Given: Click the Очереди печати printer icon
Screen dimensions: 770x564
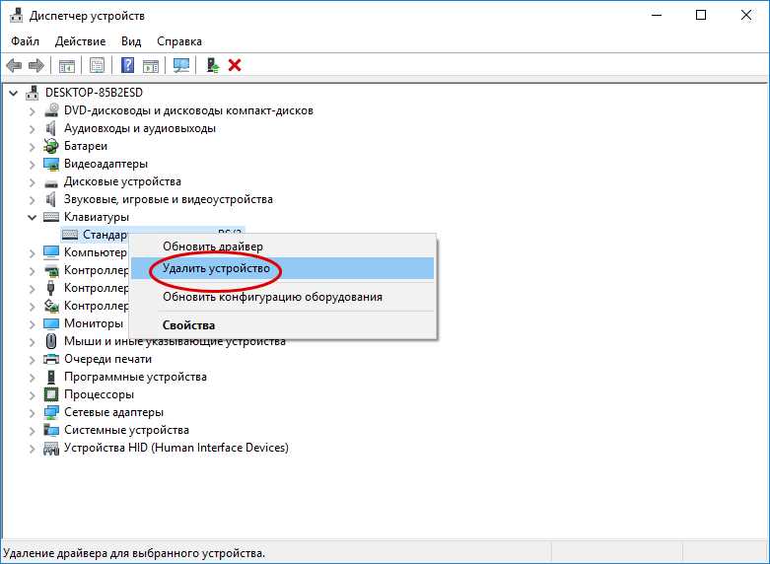Looking at the screenshot, I should click(x=51, y=359).
